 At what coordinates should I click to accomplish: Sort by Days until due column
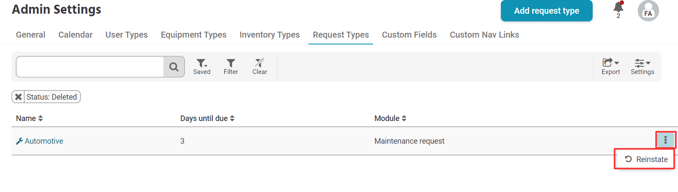click(207, 118)
